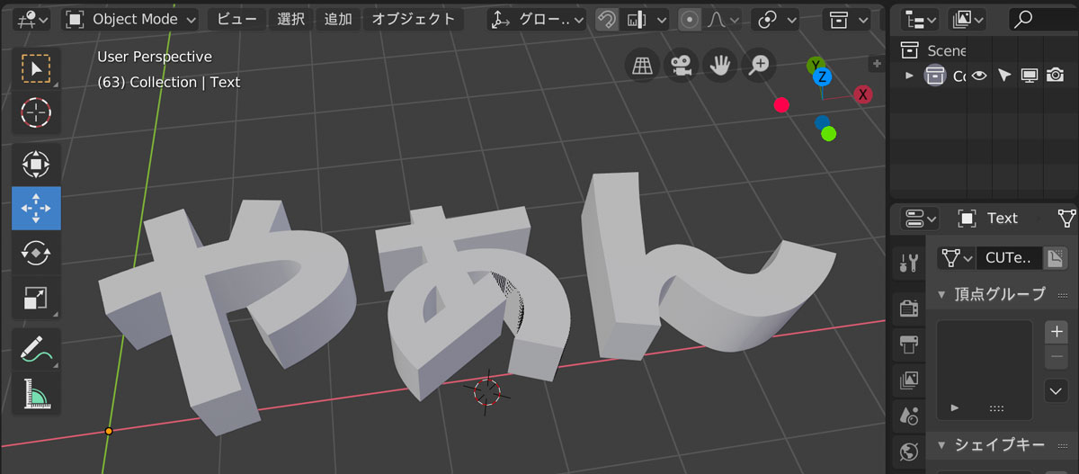This screenshot has height=474, width=1079.
Task: Open the Render properties tab
Action: [909, 308]
